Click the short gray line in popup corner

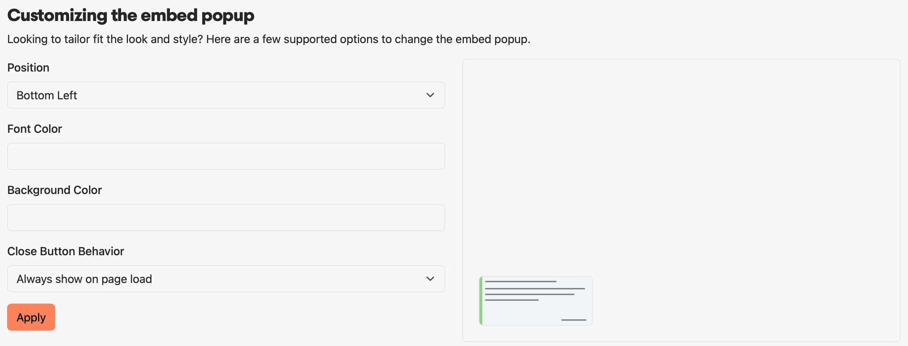coord(574,320)
